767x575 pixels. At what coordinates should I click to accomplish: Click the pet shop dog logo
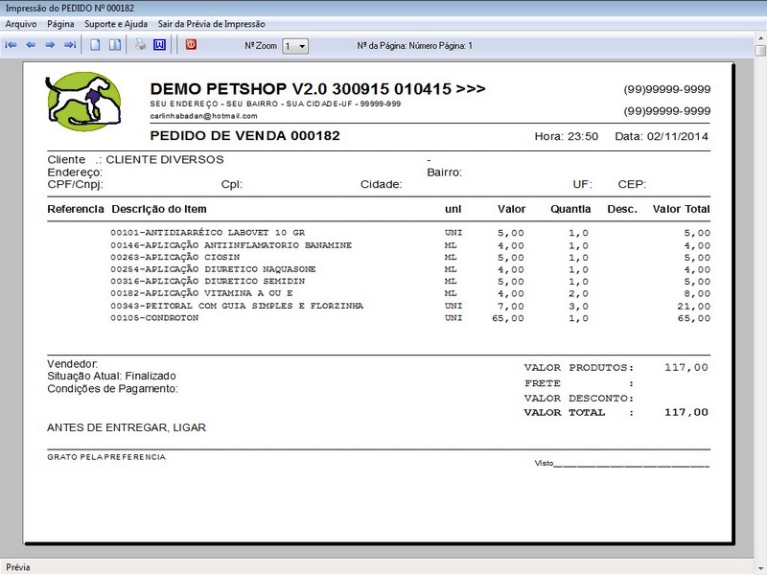click(83, 102)
